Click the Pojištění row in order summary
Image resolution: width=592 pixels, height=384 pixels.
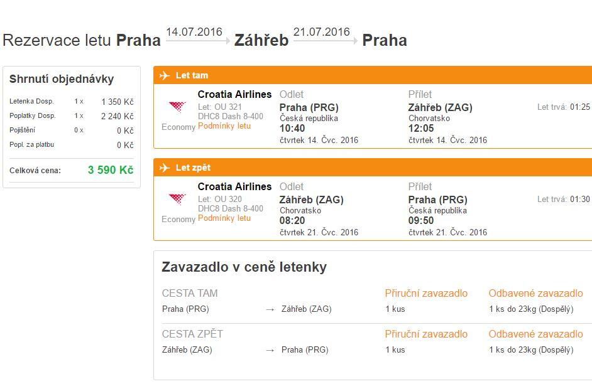click(23, 130)
